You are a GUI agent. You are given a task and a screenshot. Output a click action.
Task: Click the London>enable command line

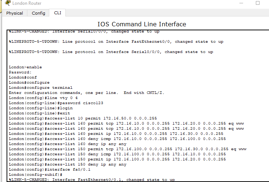pos(26,67)
